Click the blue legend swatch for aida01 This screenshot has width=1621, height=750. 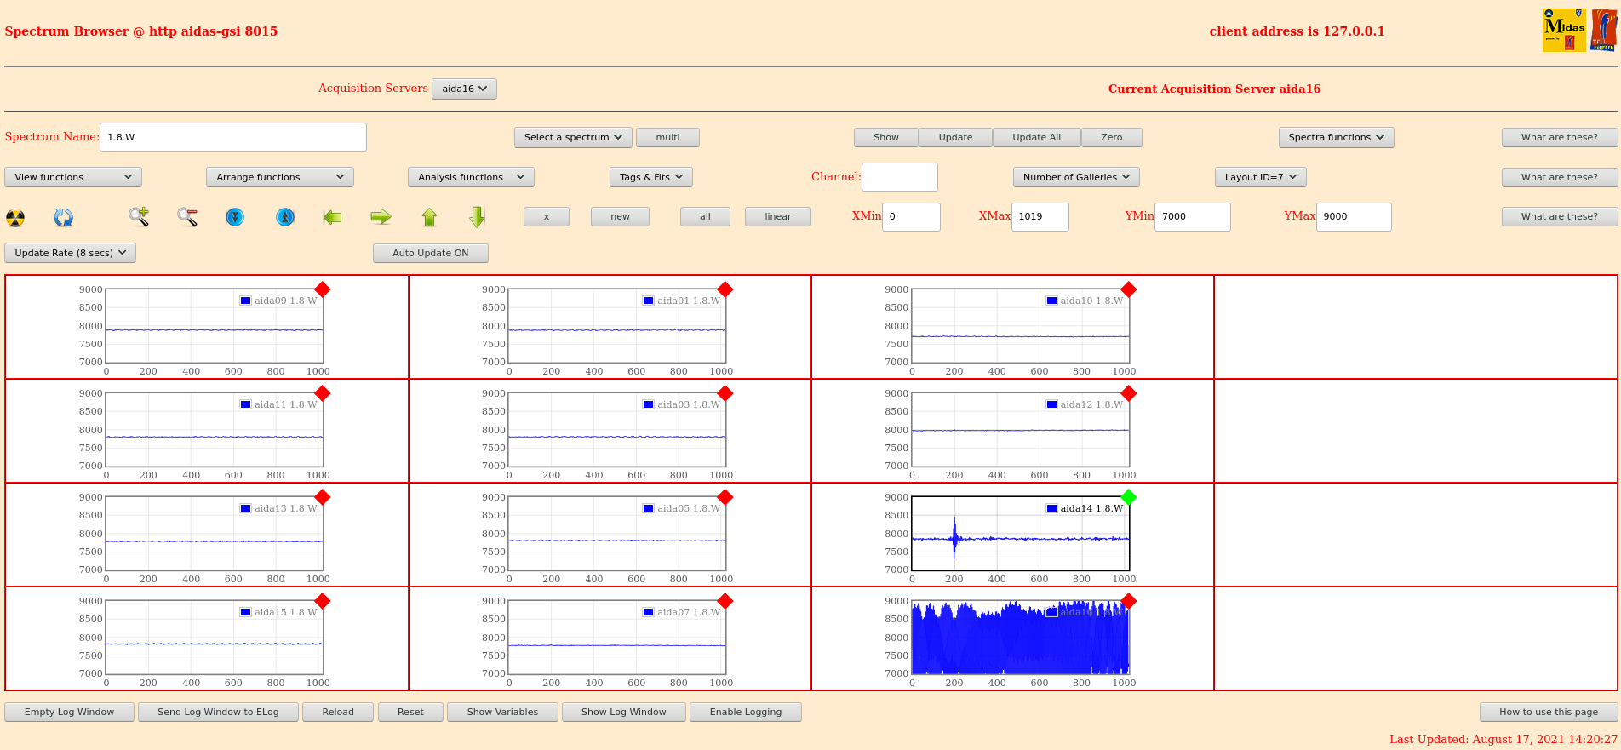click(648, 301)
